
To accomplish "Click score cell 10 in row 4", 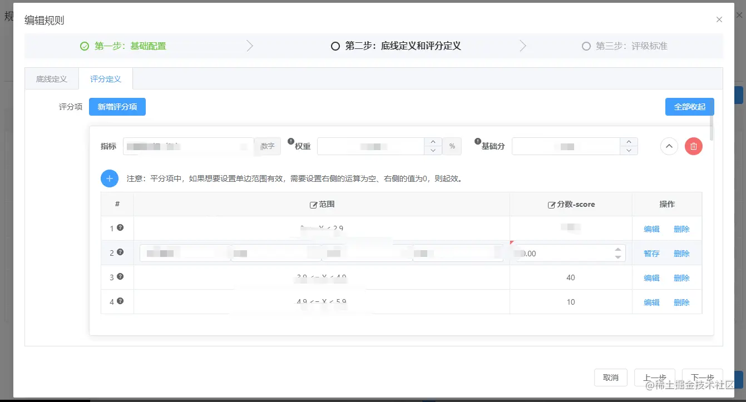I will [570, 302].
